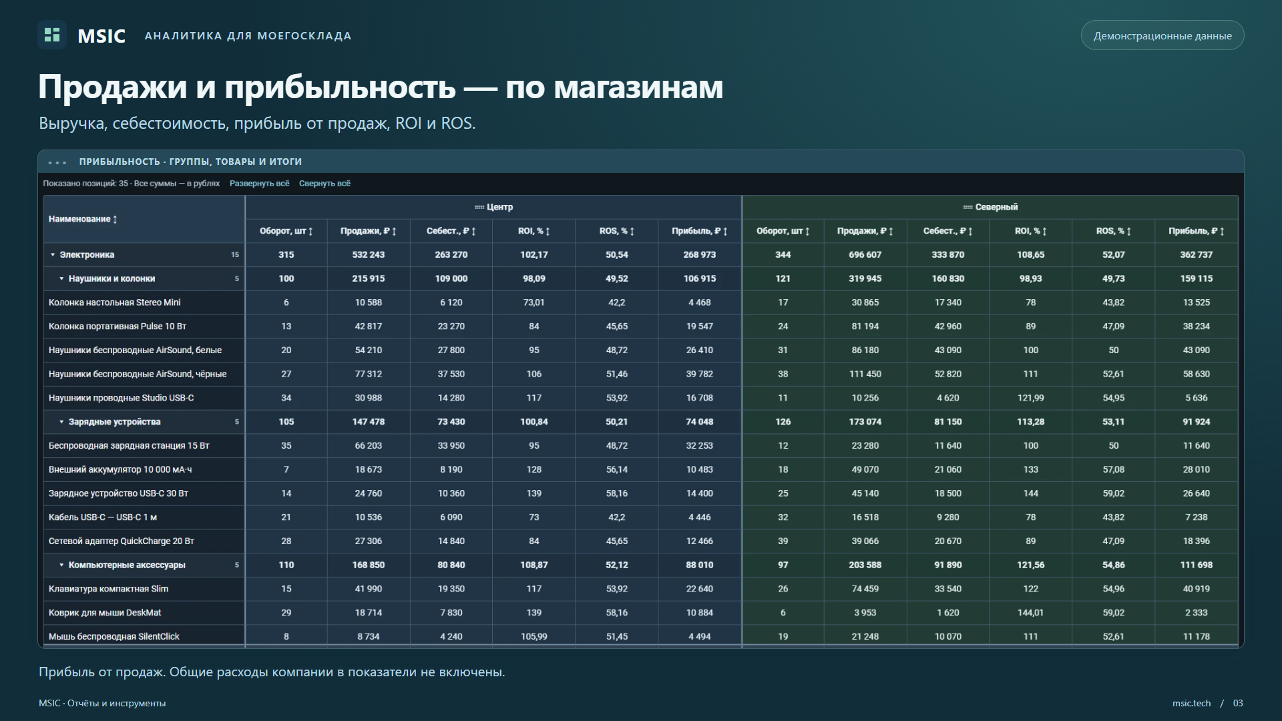Click the sort arrow of Северный Оборот, шт
This screenshot has height=721, width=1282.
tap(807, 231)
